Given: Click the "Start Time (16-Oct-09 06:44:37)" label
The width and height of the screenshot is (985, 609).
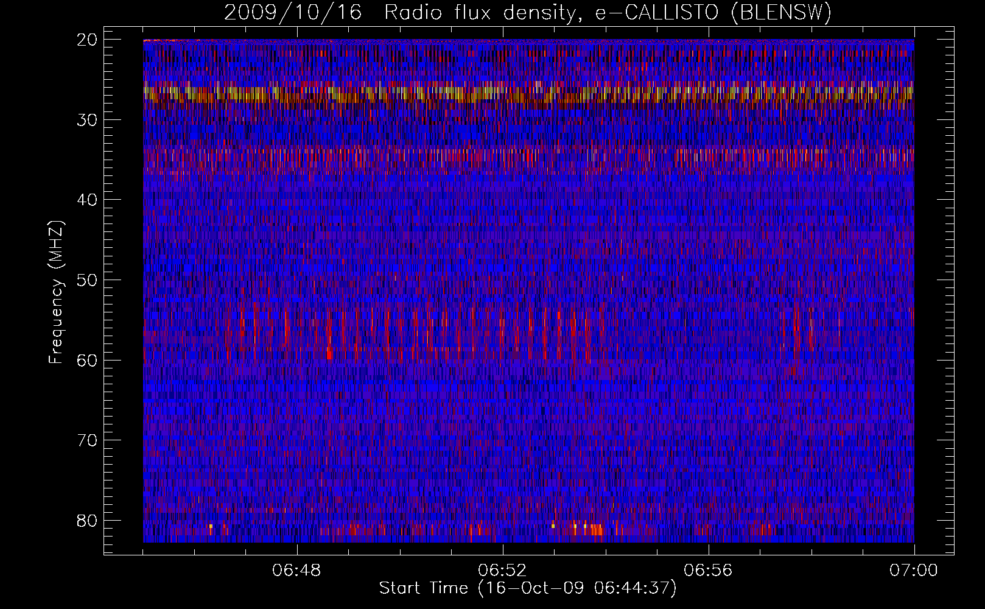Looking at the screenshot, I should pos(528,588).
